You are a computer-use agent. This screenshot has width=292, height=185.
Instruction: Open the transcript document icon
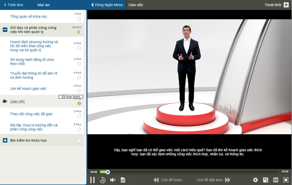123,180
